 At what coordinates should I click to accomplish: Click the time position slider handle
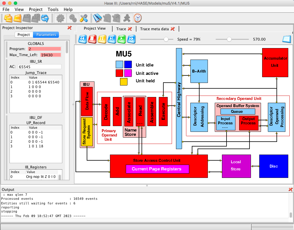coord(229,39)
